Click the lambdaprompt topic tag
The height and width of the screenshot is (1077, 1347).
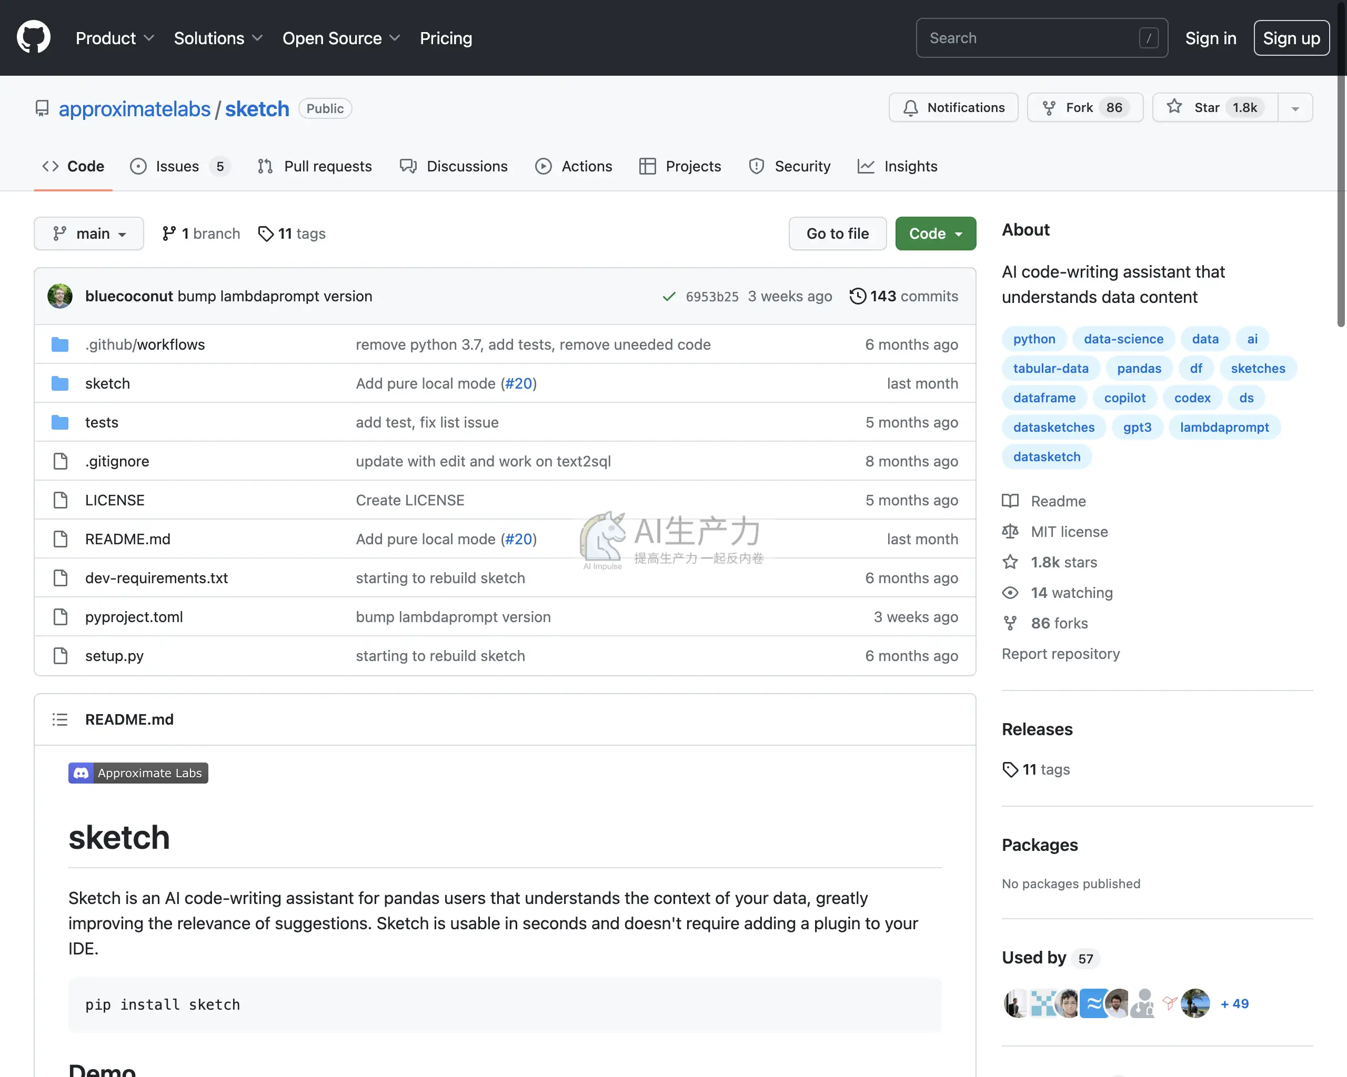pos(1224,427)
